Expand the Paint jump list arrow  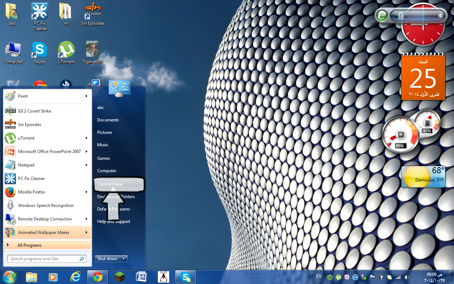tap(86, 96)
